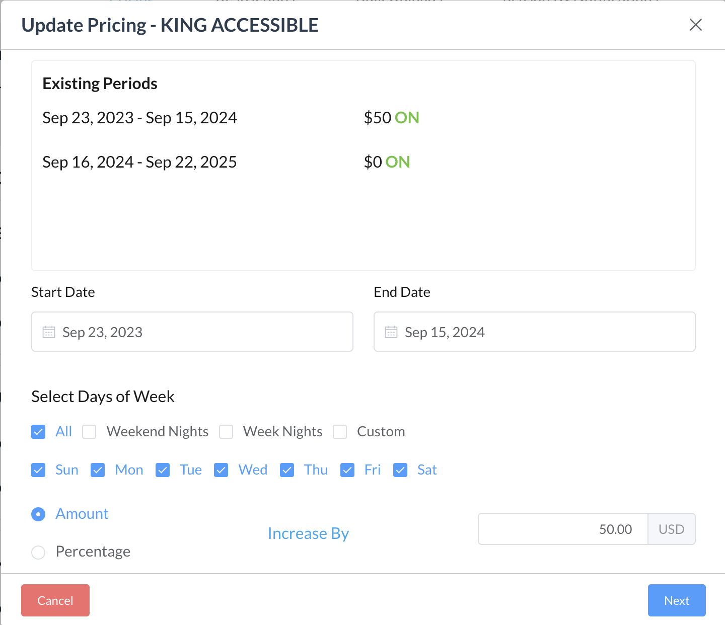Enable the Week Nights checkbox
Image resolution: width=725 pixels, height=625 pixels.
226,432
